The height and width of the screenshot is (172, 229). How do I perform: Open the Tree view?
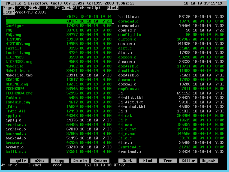coord(168,160)
